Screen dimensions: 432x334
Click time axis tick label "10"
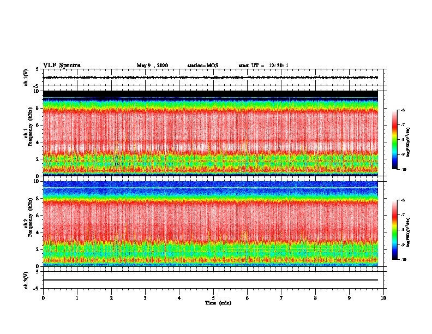click(x=383, y=298)
